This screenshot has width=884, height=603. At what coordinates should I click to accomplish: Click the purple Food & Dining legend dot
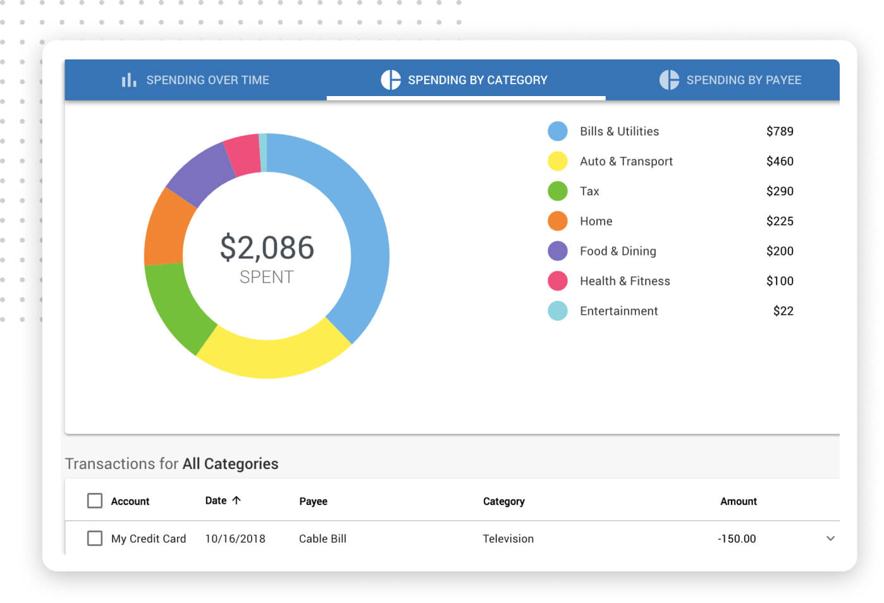pyautogui.click(x=557, y=251)
